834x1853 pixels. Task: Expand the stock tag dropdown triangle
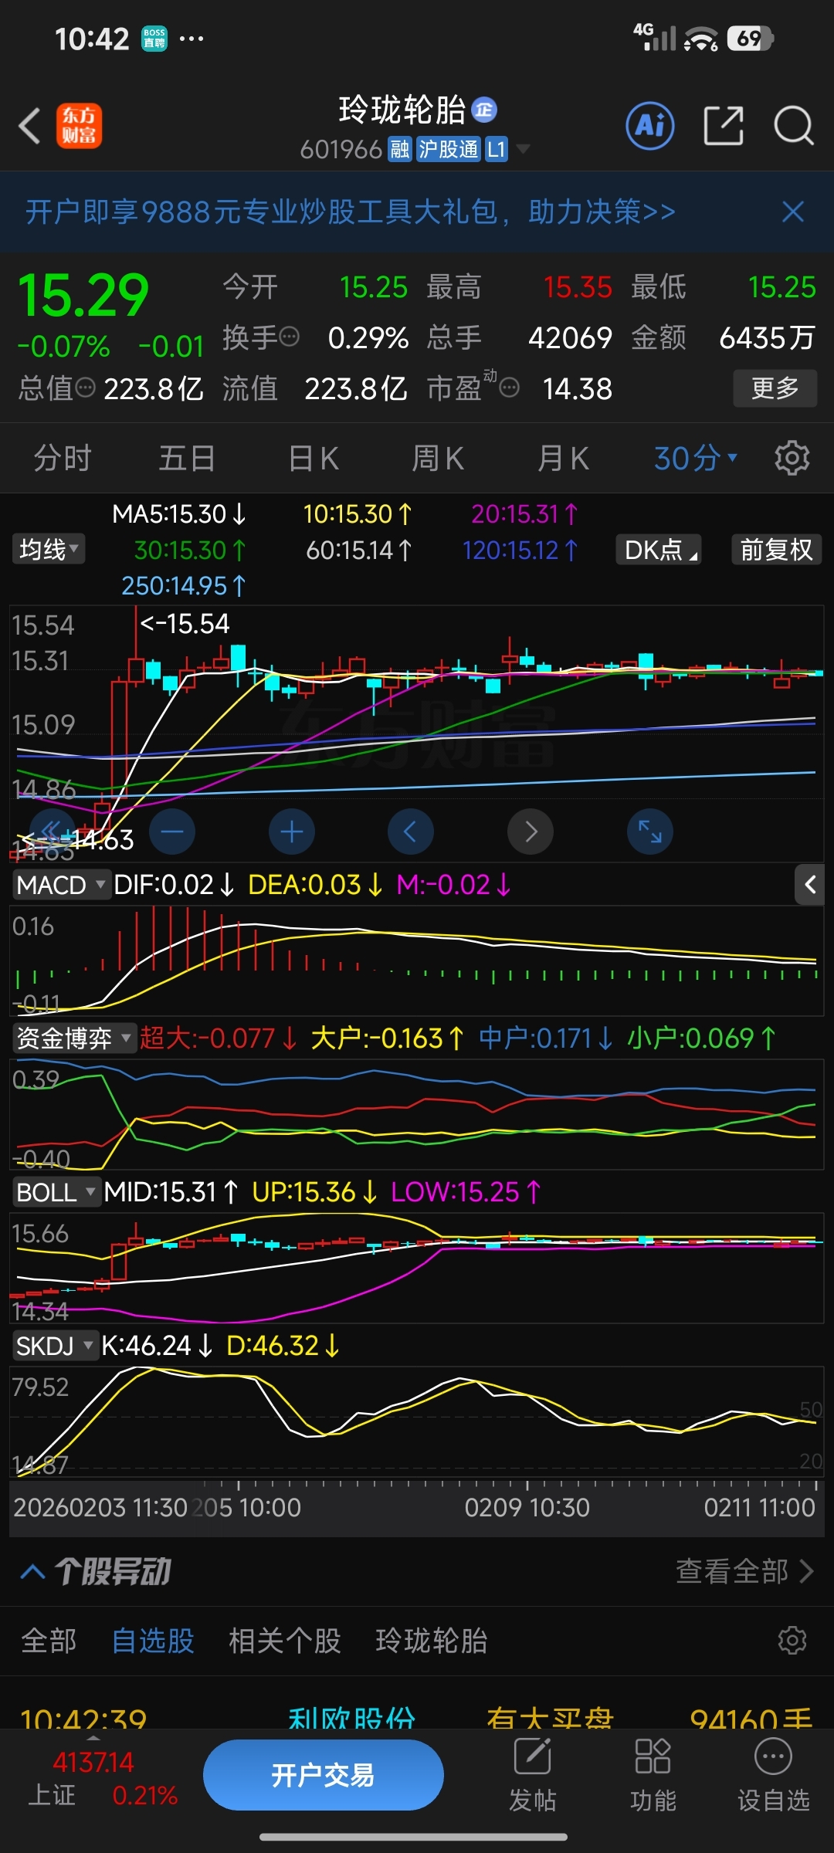click(x=523, y=148)
